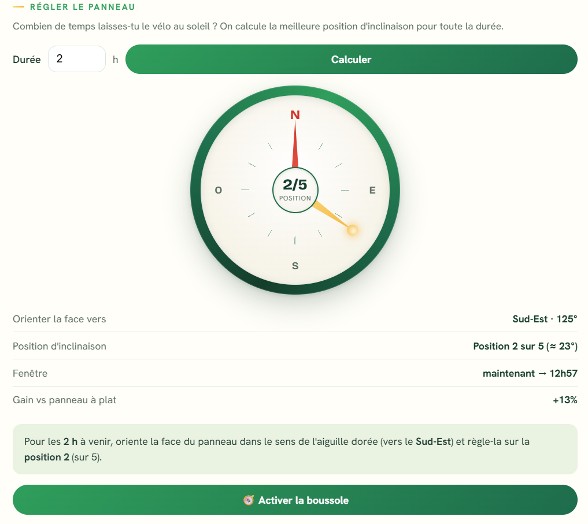Image resolution: width=588 pixels, height=524 pixels.
Task: Click the 2/5 POSITION center dial
Action: pyautogui.click(x=295, y=190)
